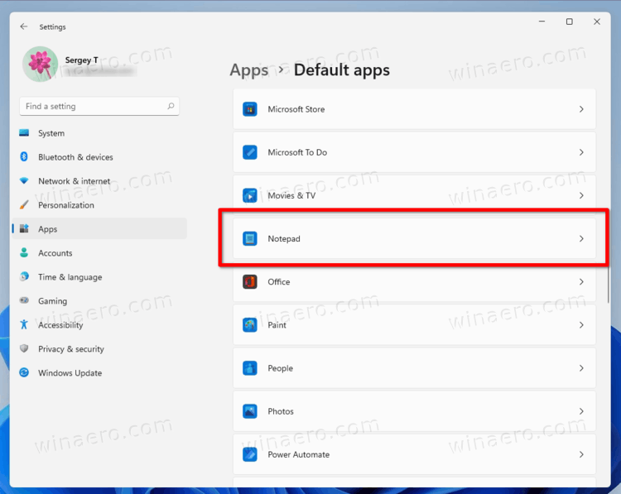
Task: Click the Power Automate app icon
Action: [x=250, y=454]
